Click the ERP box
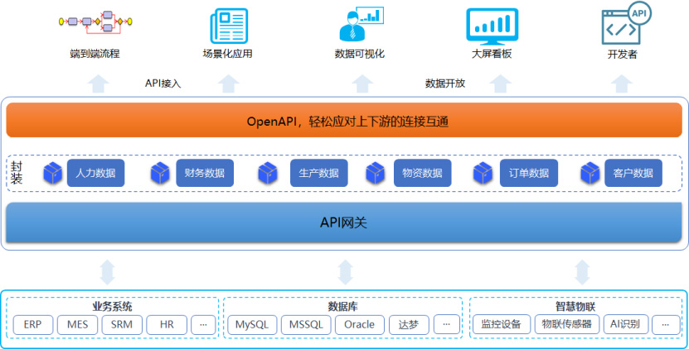689x349 pixels. (x=33, y=325)
